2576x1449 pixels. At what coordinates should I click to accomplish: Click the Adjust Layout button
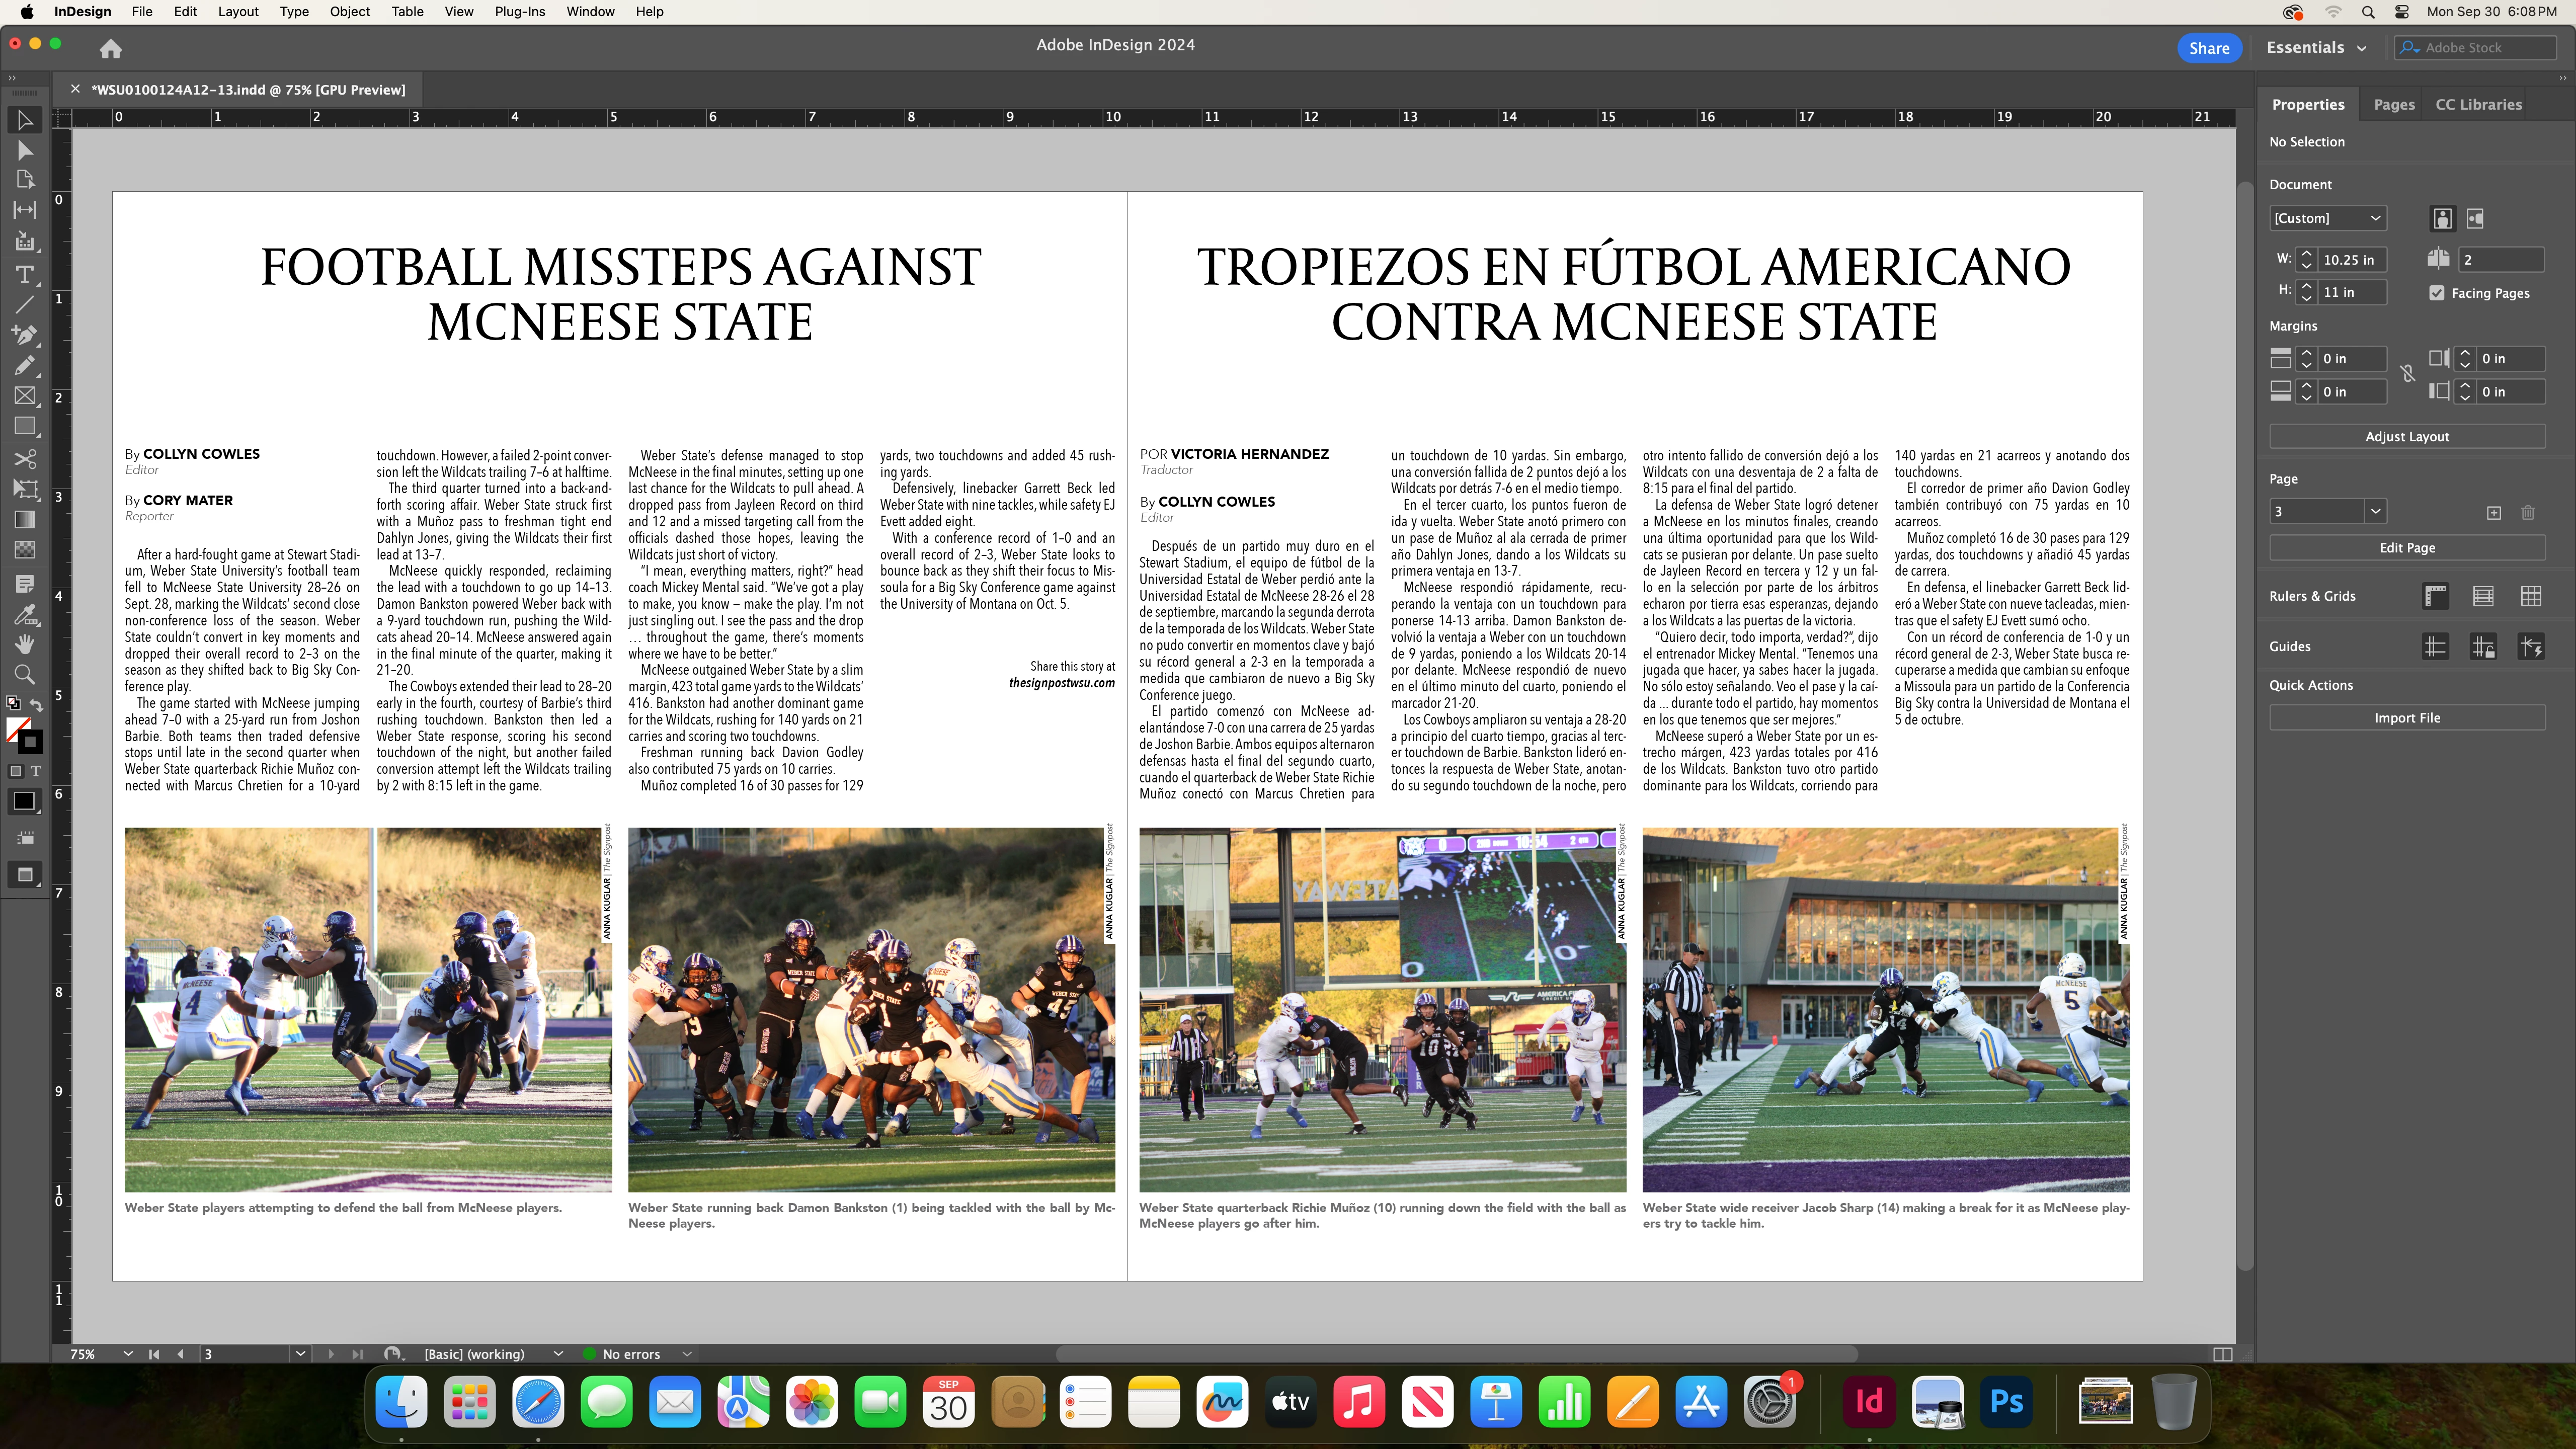coord(2406,437)
